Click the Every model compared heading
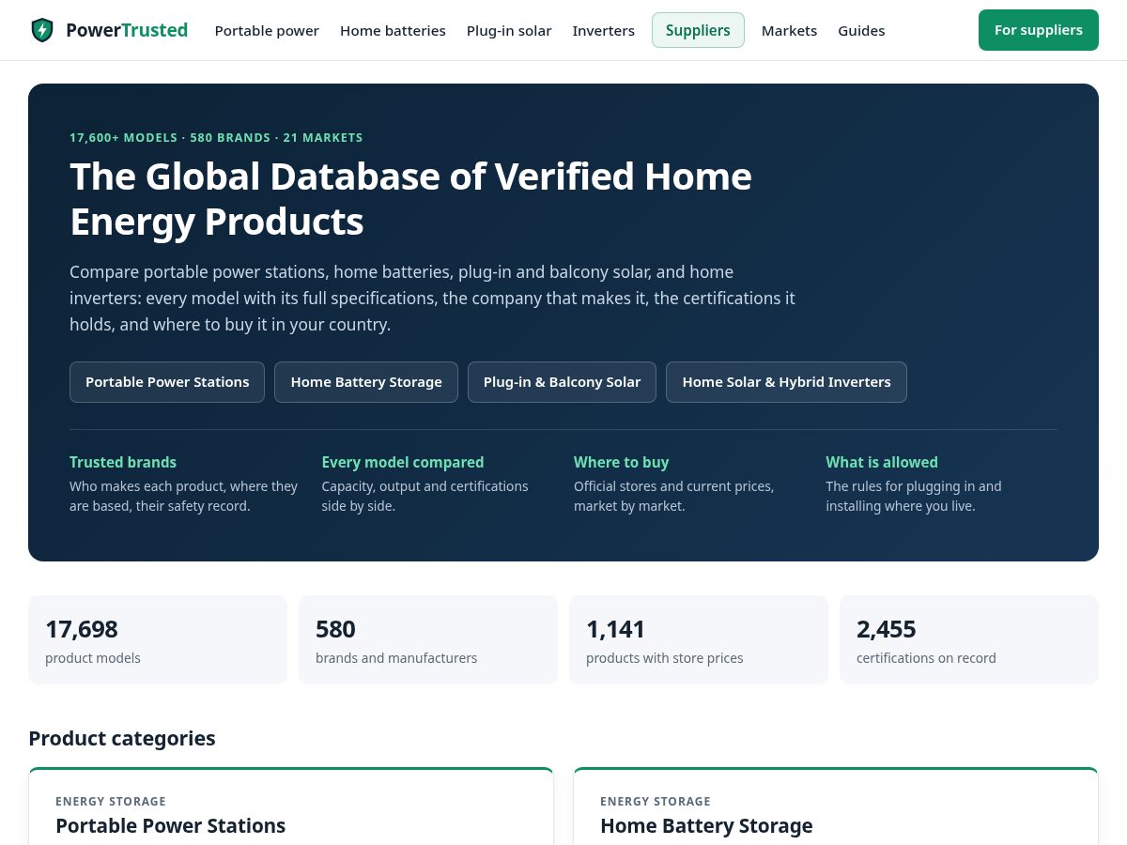 (403, 462)
